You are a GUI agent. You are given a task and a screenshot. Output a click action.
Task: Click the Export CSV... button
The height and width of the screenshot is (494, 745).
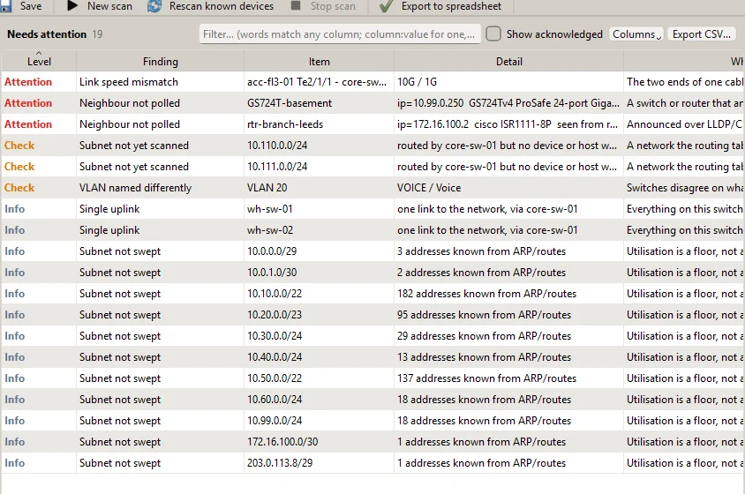point(701,34)
